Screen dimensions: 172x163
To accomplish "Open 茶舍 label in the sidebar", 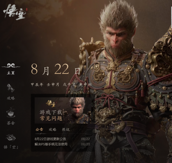I will click(x=11, y=123).
